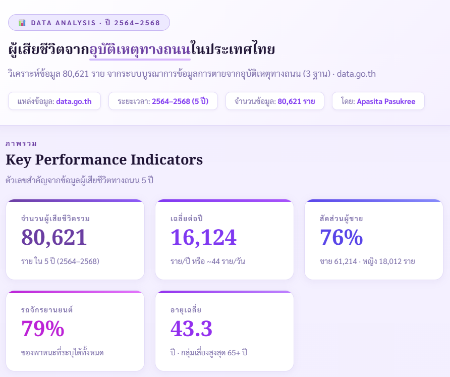Click the รถจักรยานยนต์ card label

click(47, 310)
